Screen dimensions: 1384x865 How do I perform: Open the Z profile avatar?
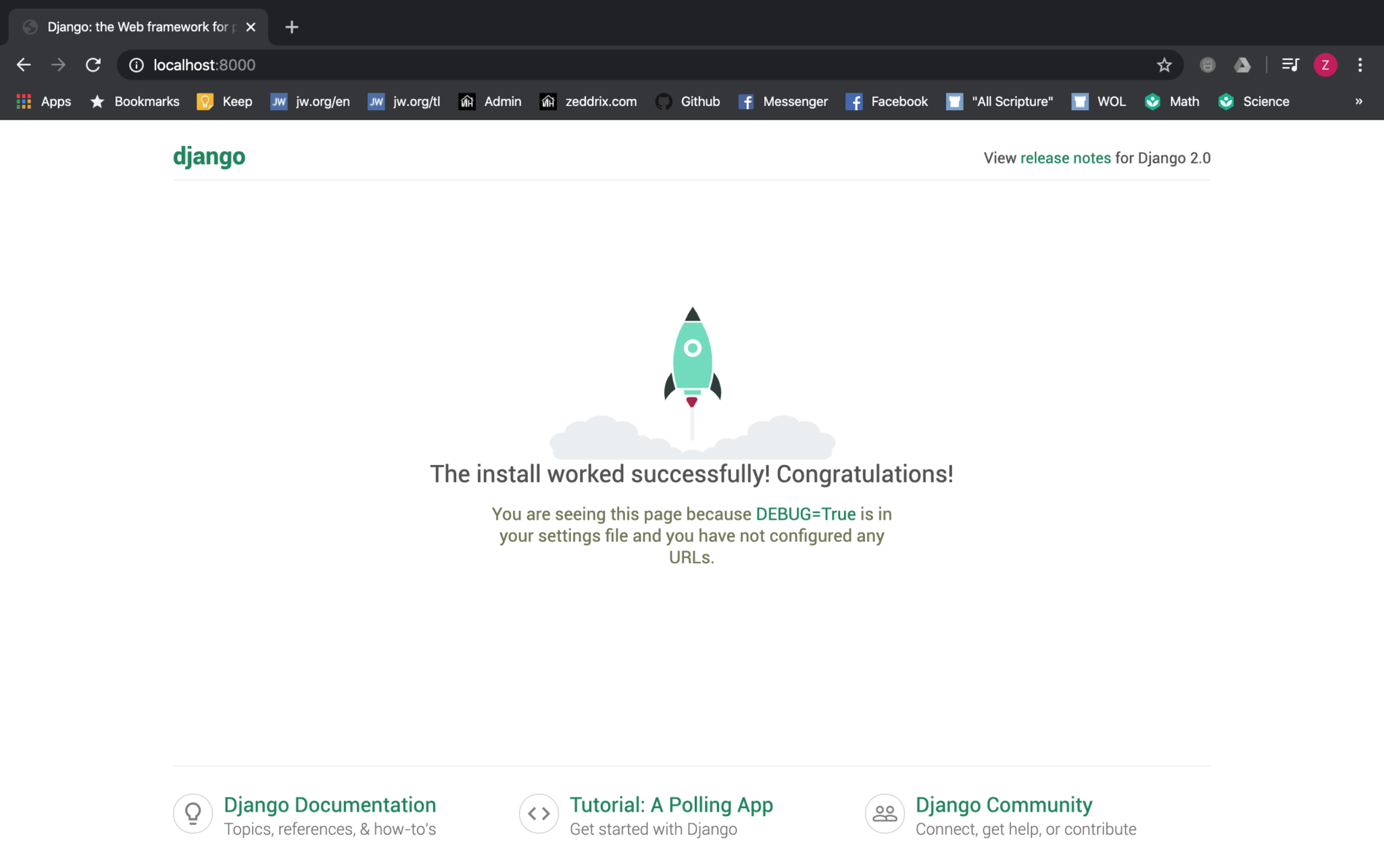pos(1325,65)
